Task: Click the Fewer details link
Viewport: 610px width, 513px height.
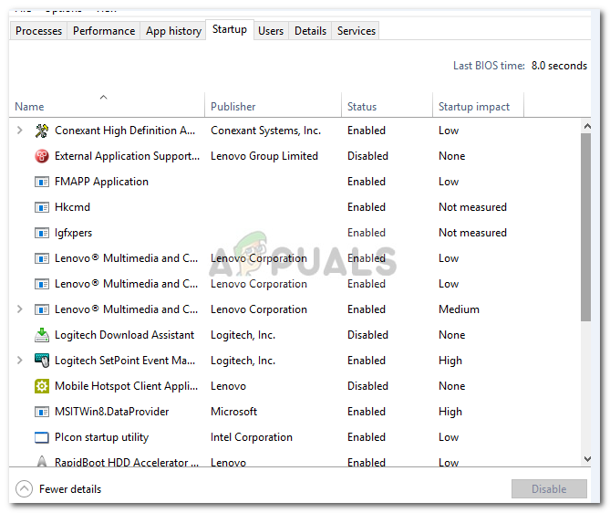Action: coord(70,489)
